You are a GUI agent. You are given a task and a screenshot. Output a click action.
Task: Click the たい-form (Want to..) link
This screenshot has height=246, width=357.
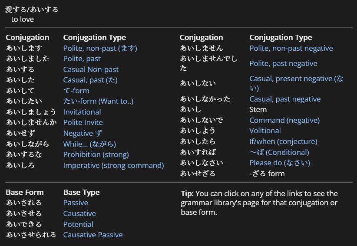(x=98, y=101)
